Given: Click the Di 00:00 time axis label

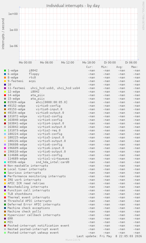Looking at the screenshot, I should (110, 63).
